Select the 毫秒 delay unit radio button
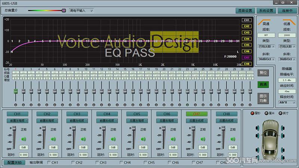Screen dimensions: 299x168 pyautogui.click(x=252, y=113)
